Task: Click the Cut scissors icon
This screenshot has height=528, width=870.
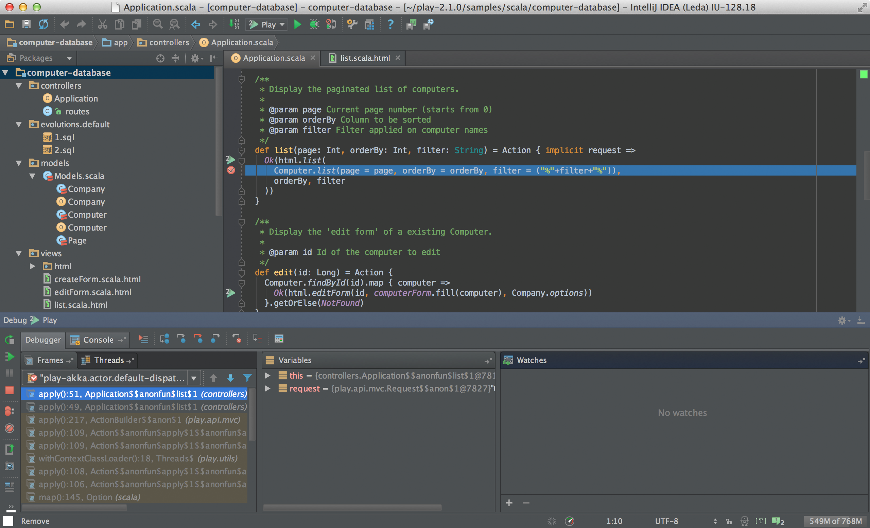Action: pos(102,24)
